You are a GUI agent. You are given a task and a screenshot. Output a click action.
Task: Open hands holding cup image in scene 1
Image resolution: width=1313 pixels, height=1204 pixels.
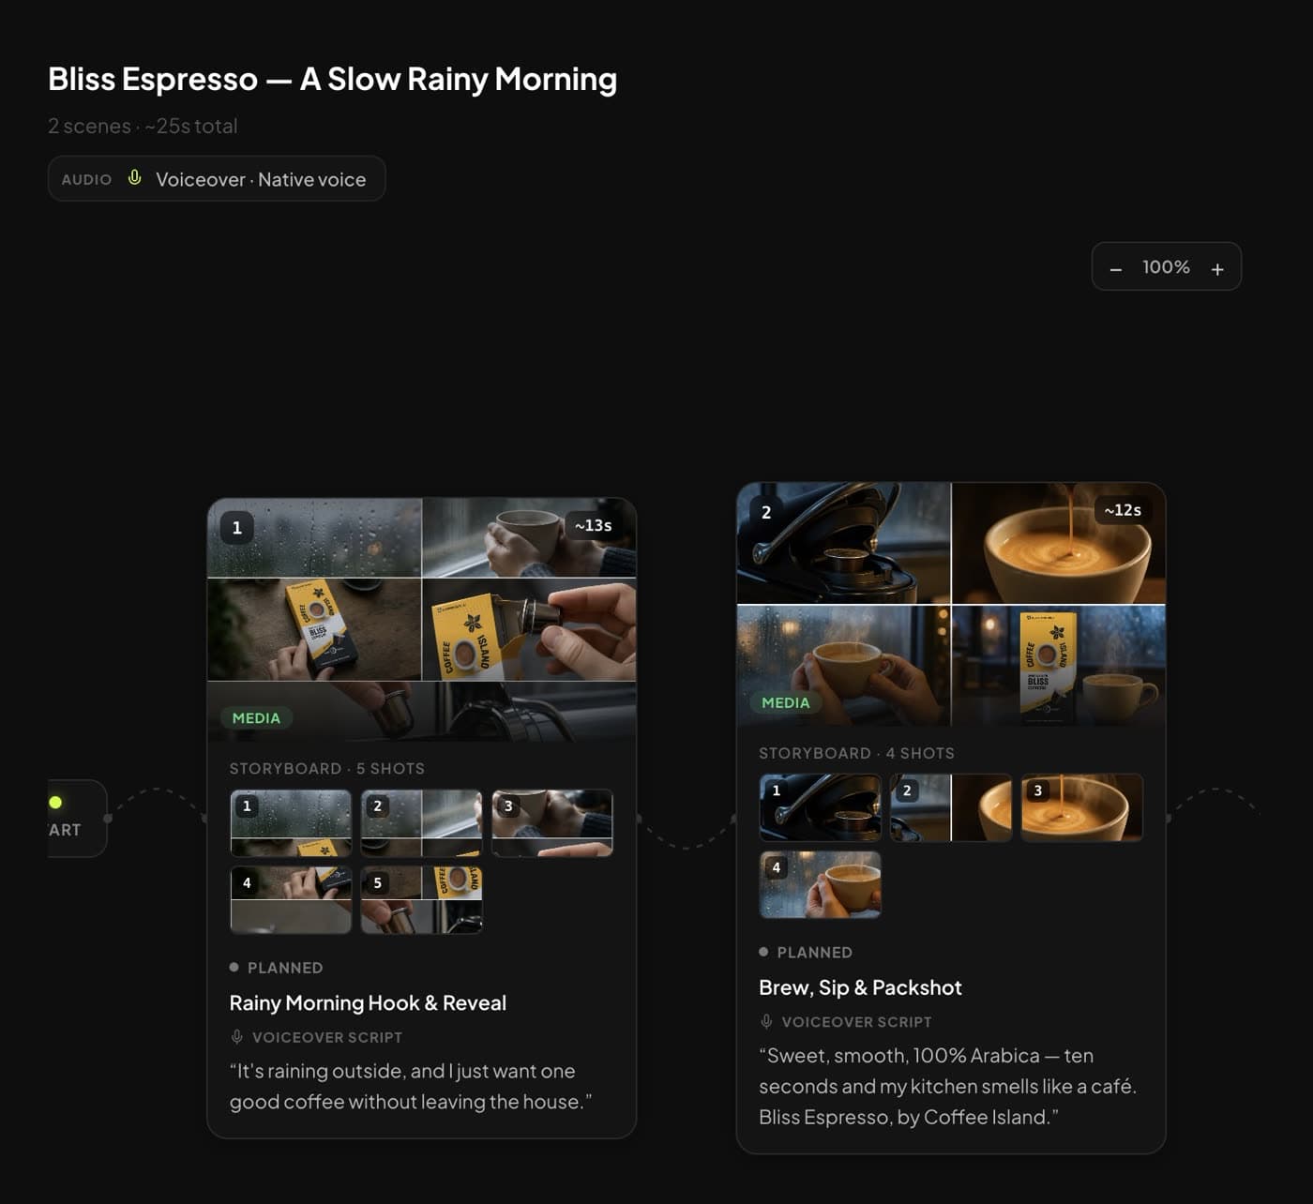pos(529,537)
